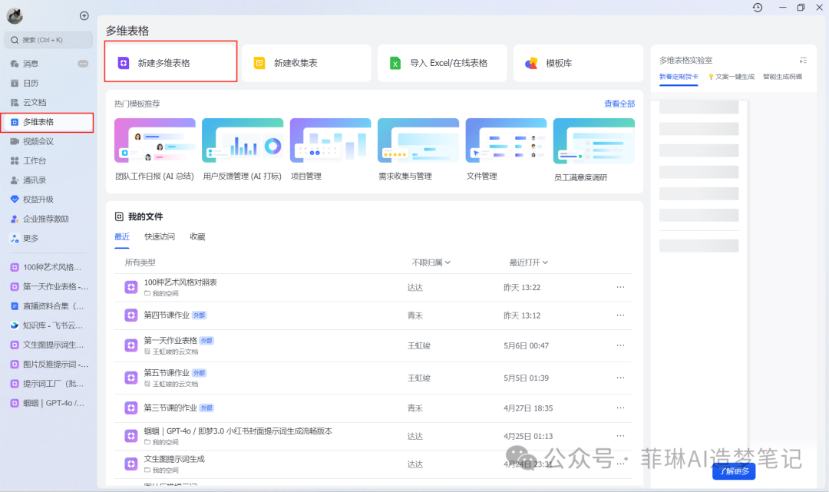
Task: Open more options for 第三节课的作业
Action: [620, 408]
